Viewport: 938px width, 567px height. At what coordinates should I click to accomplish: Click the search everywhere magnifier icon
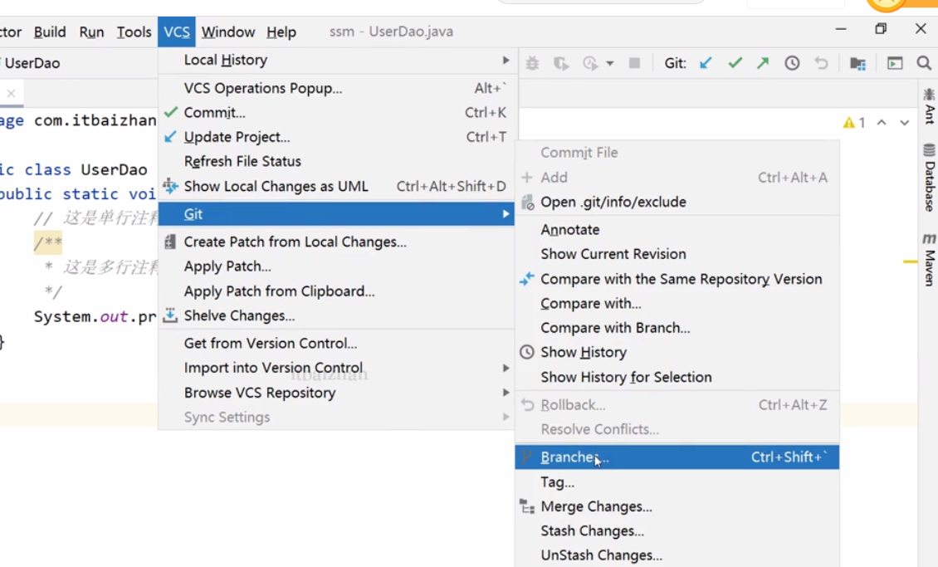pyautogui.click(x=923, y=63)
